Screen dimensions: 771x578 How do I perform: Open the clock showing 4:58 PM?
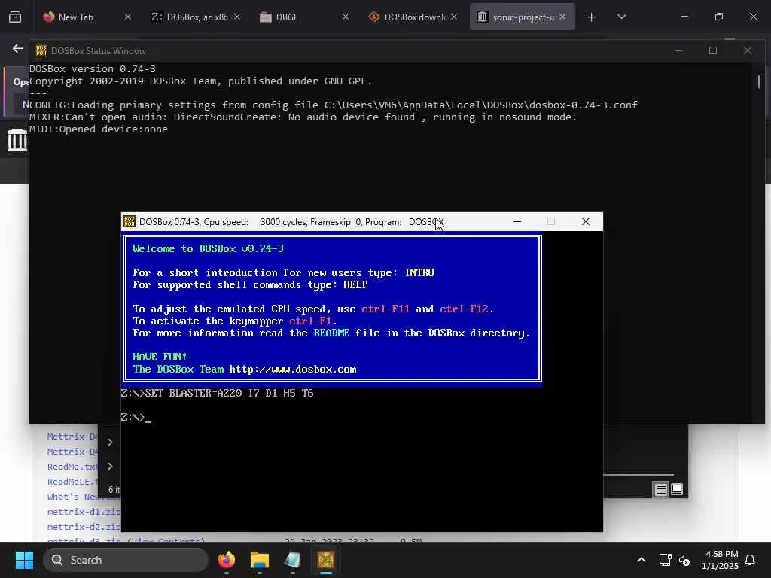(720, 560)
